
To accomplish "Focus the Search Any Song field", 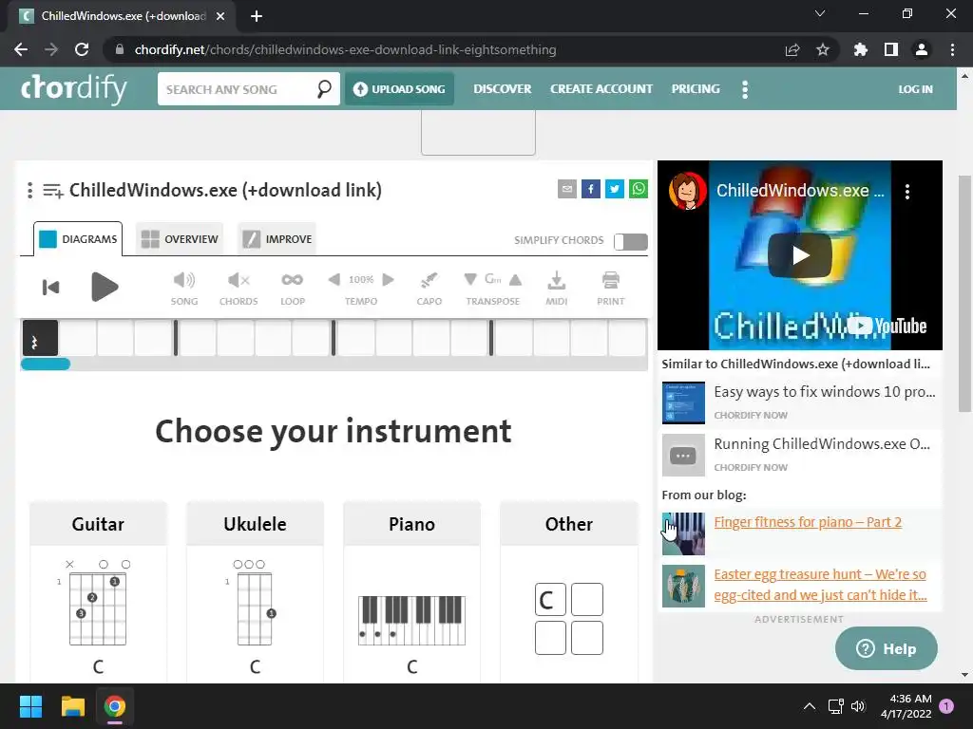I will tap(238, 88).
